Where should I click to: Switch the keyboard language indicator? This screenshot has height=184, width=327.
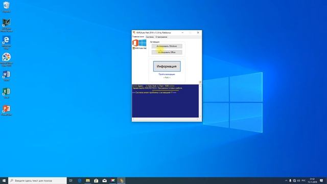tap(303, 180)
